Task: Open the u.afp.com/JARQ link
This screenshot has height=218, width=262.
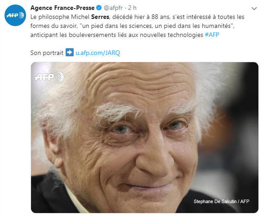Action: [98, 53]
